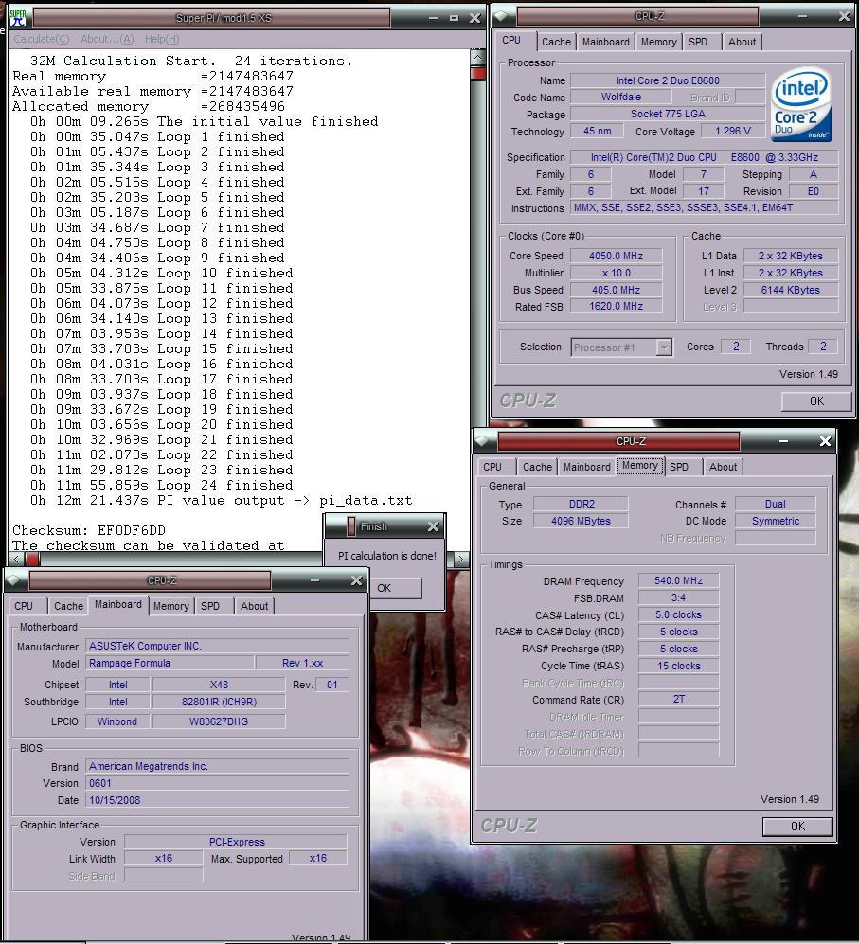Open the About menu in Super PI
The image size is (859, 944).
click(x=107, y=39)
